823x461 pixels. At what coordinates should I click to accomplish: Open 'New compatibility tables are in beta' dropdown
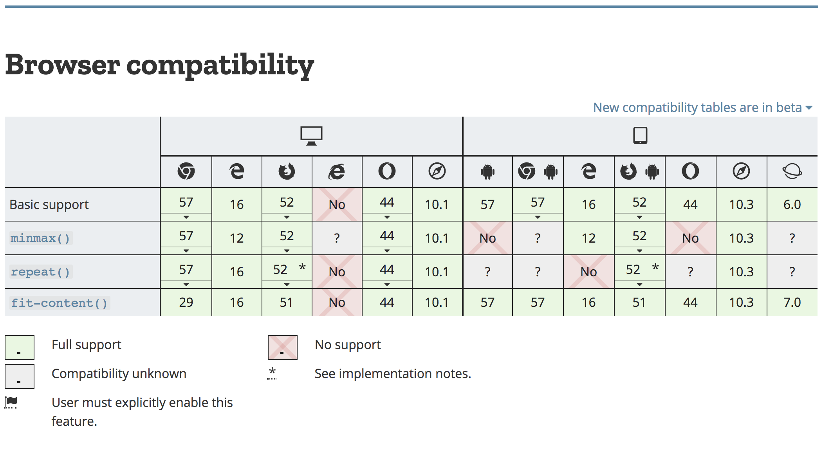point(702,107)
